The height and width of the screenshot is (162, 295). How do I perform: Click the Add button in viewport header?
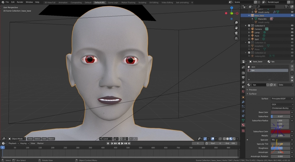pyautogui.click(x=44, y=139)
